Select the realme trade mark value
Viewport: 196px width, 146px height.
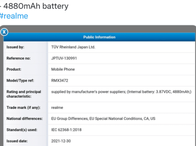pos(57,108)
